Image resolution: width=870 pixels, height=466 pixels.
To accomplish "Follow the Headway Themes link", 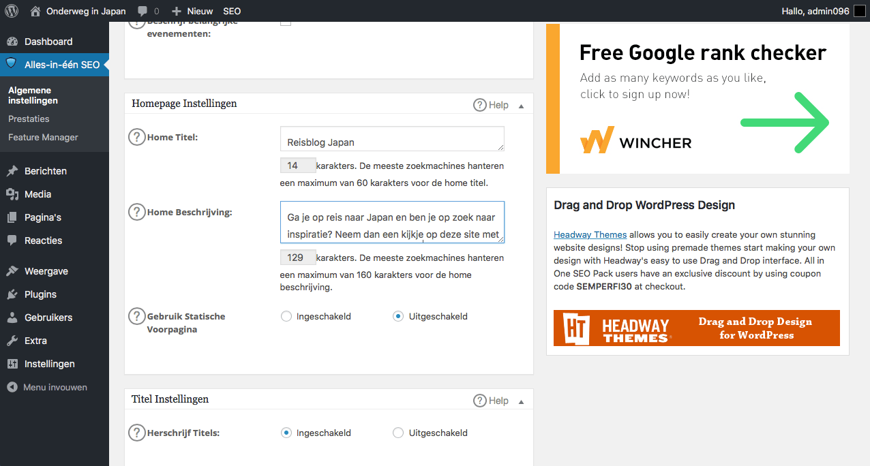I will coord(590,235).
